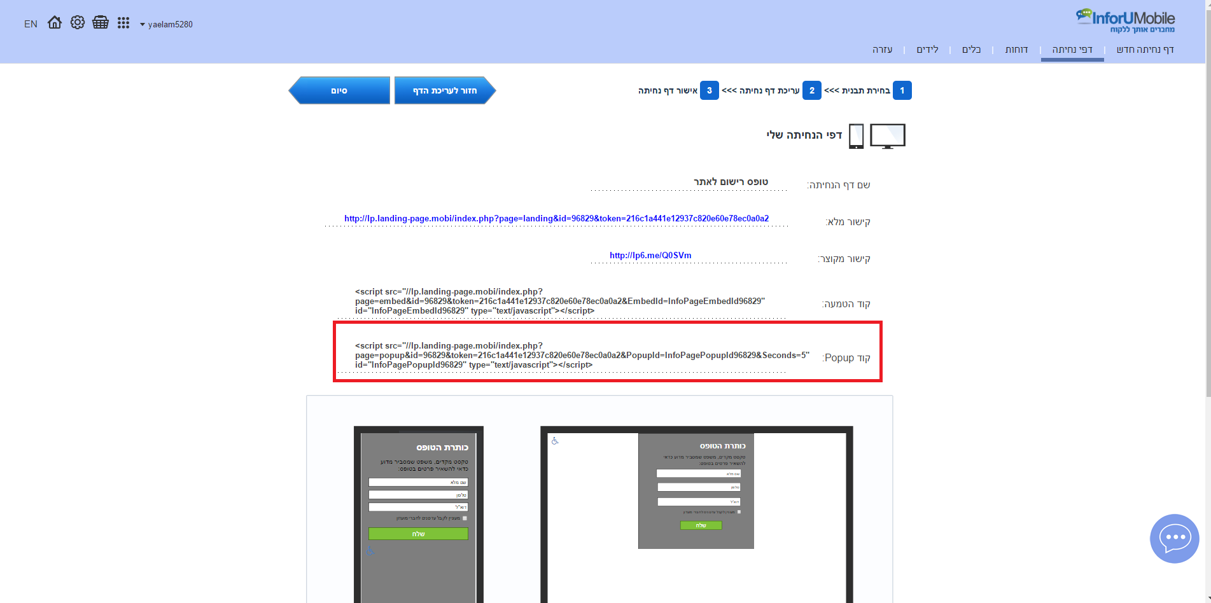Screen dimensions: 1211x603
Task: Open the לידים menu item
Action: (x=927, y=50)
